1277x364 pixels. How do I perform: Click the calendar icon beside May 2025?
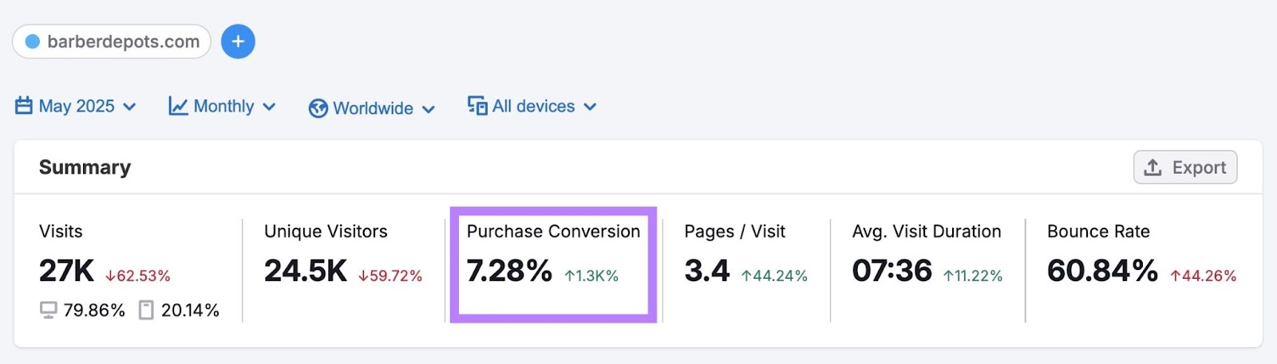[24, 106]
